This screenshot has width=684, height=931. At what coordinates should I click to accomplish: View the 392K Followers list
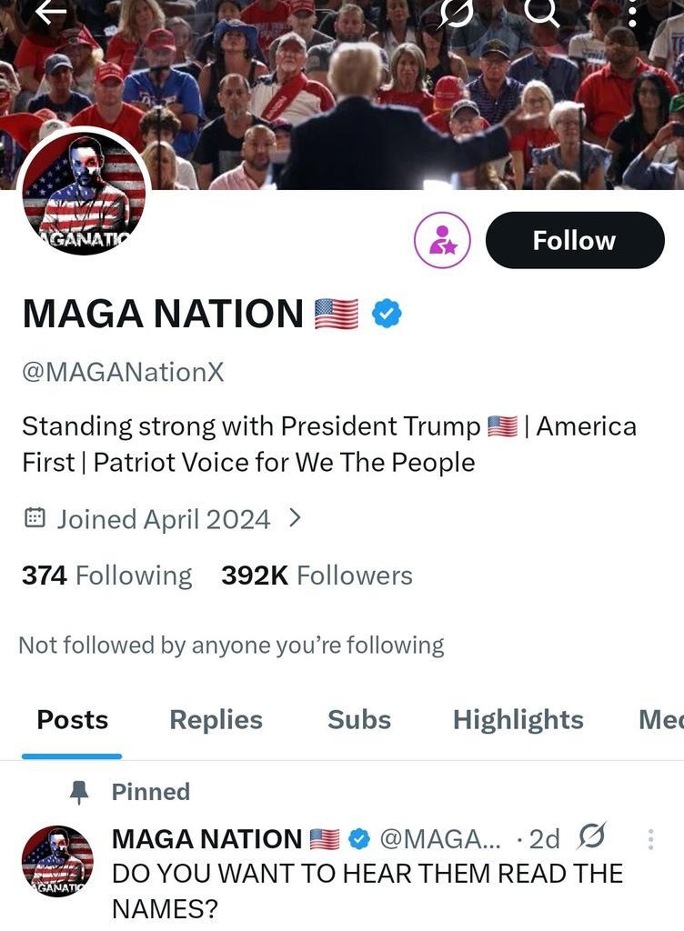click(x=317, y=575)
